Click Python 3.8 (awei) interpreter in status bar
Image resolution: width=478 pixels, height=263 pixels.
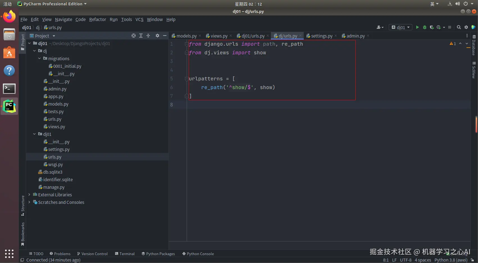tap(451, 260)
